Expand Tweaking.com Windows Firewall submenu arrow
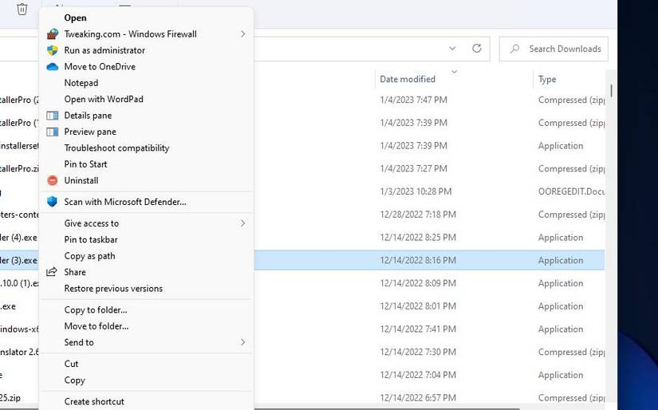The image size is (658, 410). (243, 34)
